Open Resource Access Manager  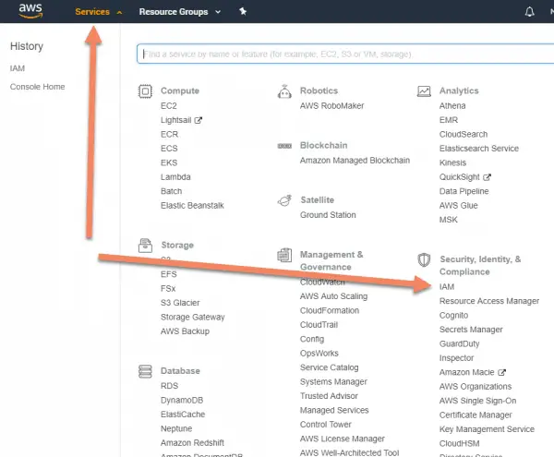point(489,301)
